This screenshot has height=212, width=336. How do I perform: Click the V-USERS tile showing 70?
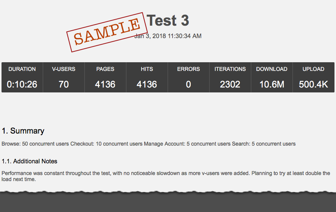[x=64, y=77]
